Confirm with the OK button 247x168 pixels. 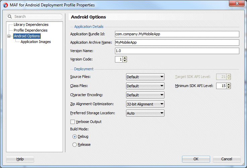[x=196, y=159]
